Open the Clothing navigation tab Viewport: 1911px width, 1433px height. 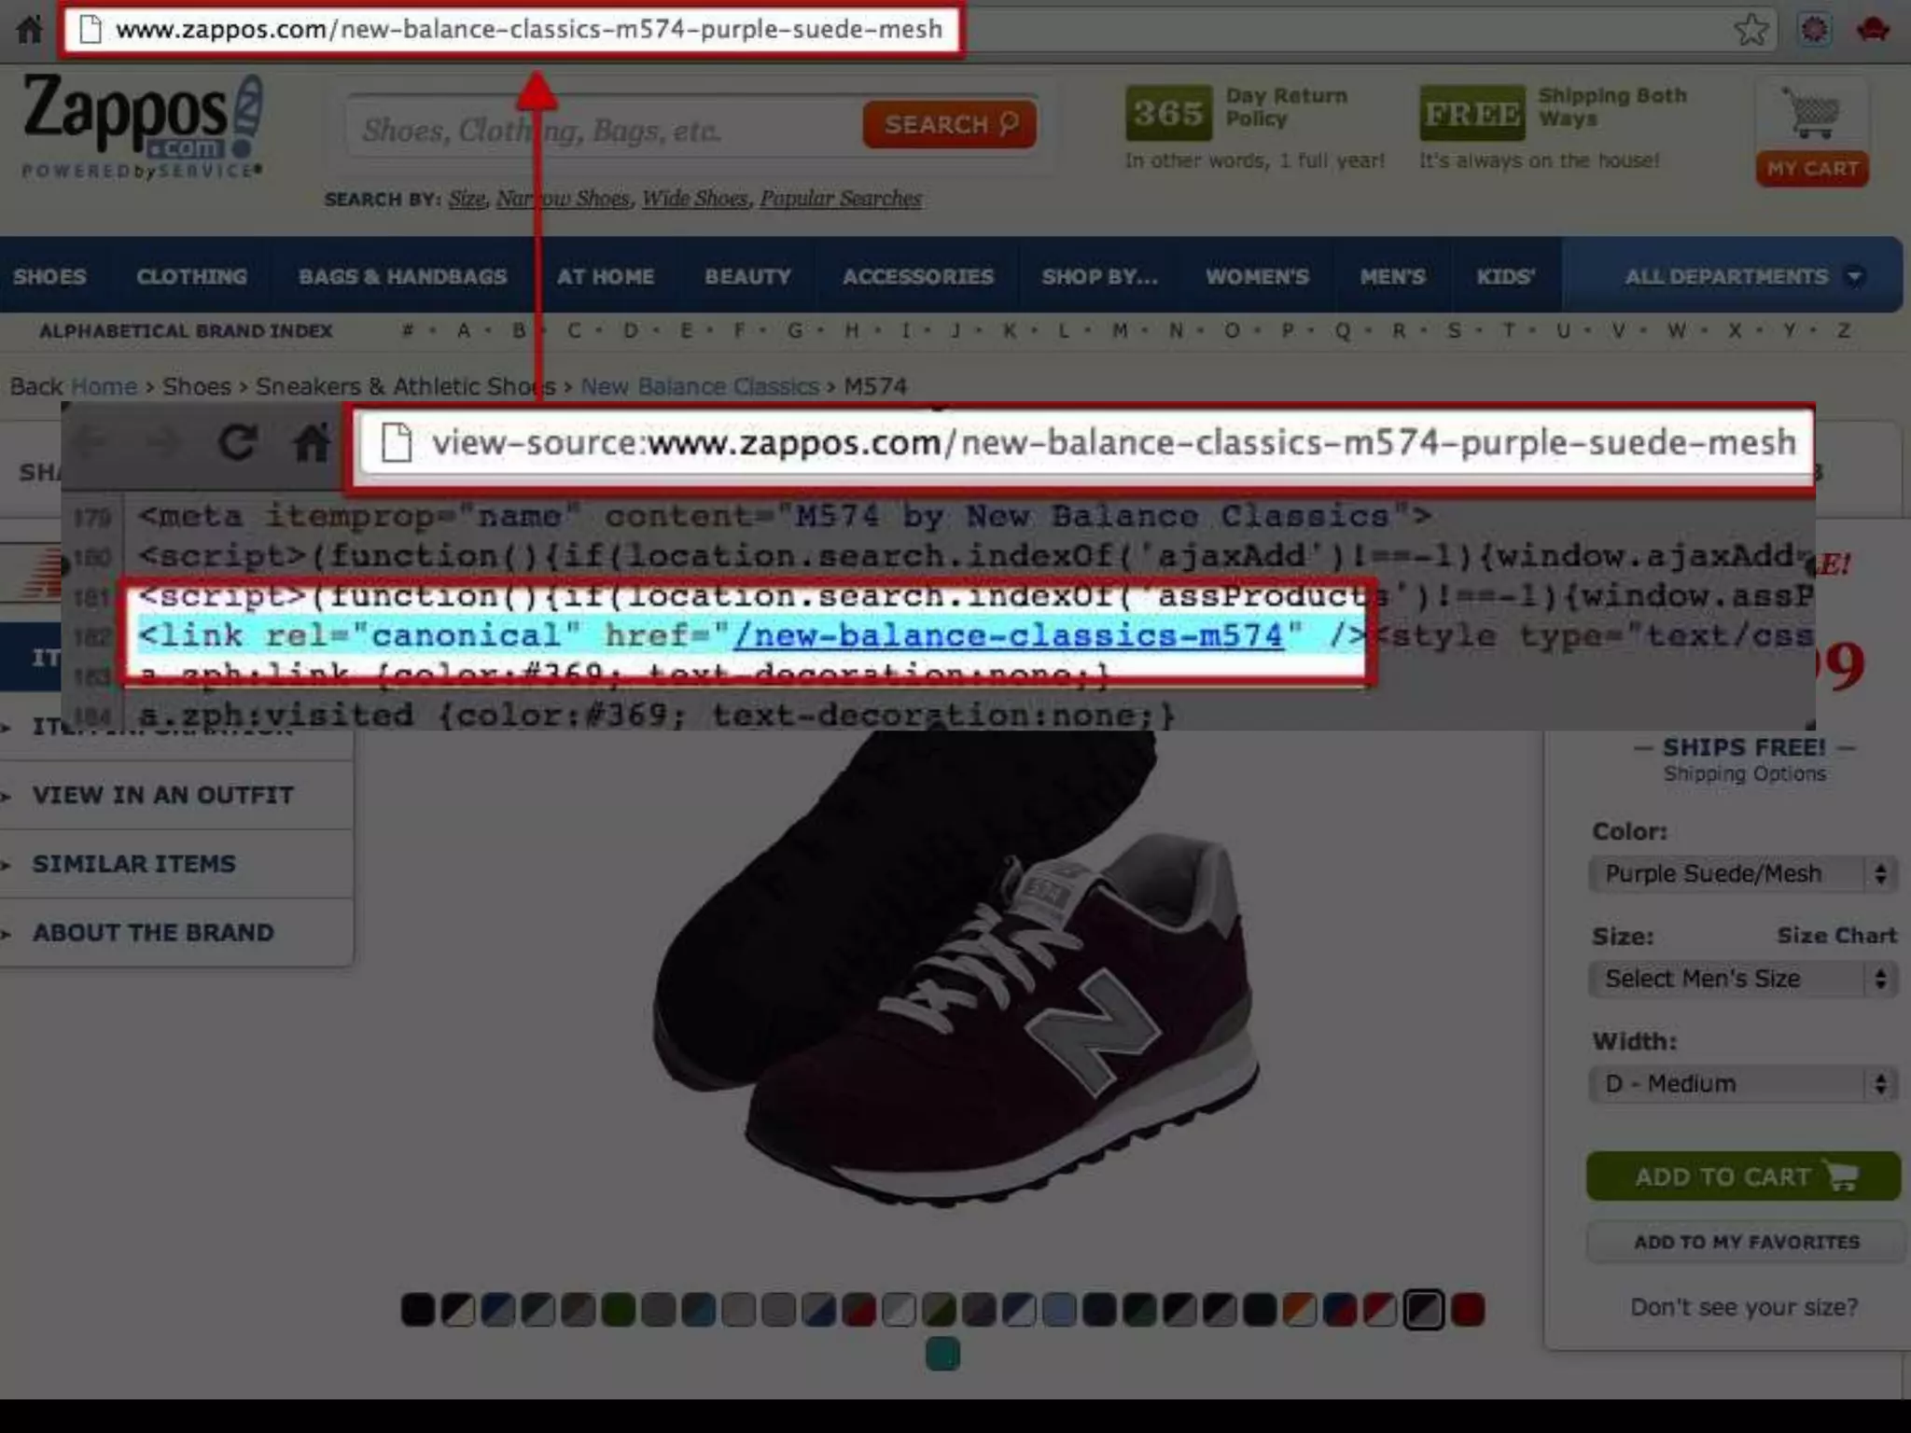[x=191, y=276]
